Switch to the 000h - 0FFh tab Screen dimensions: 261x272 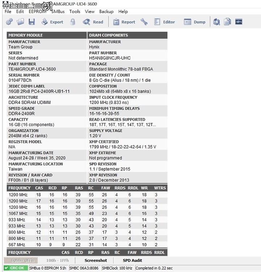pyautogui.click(x=21, y=260)
